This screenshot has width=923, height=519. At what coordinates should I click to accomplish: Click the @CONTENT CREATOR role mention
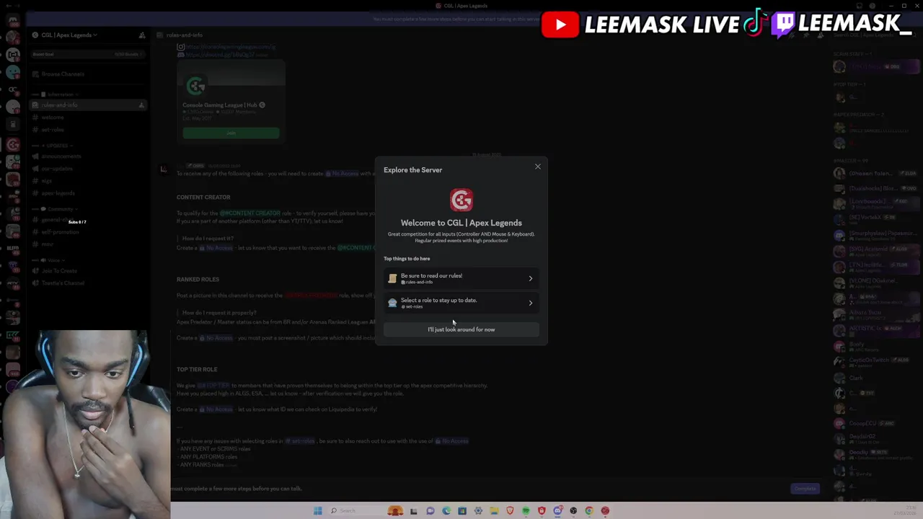pyautogui.click(x=250, y=213)
